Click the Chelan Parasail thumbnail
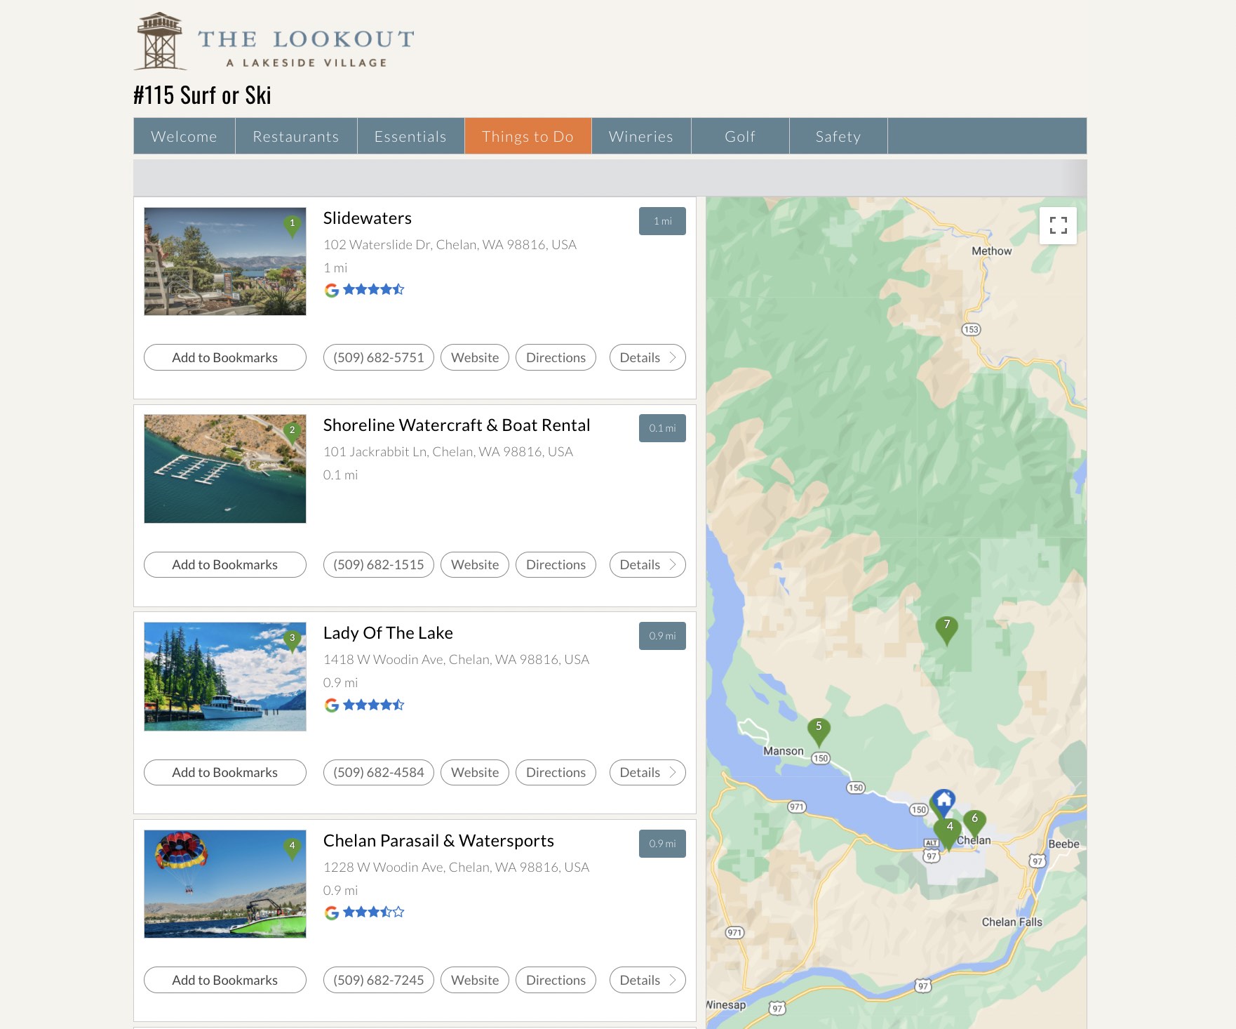Image resolution: width=1236 pixels, height=1029 pixels. tap(225, 884)
